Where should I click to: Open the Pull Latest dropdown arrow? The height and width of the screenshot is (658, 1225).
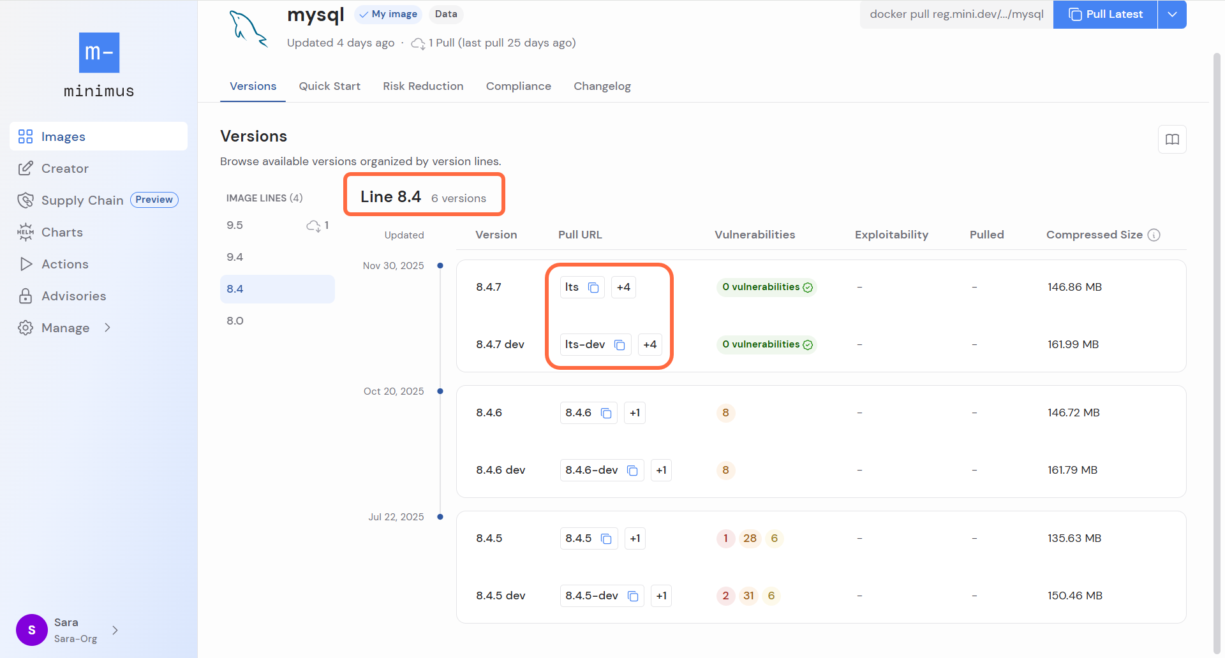1172,14
